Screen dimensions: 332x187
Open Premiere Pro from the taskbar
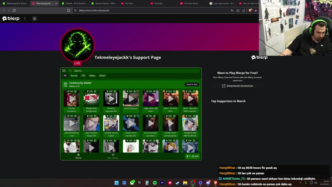coord(162,183)
